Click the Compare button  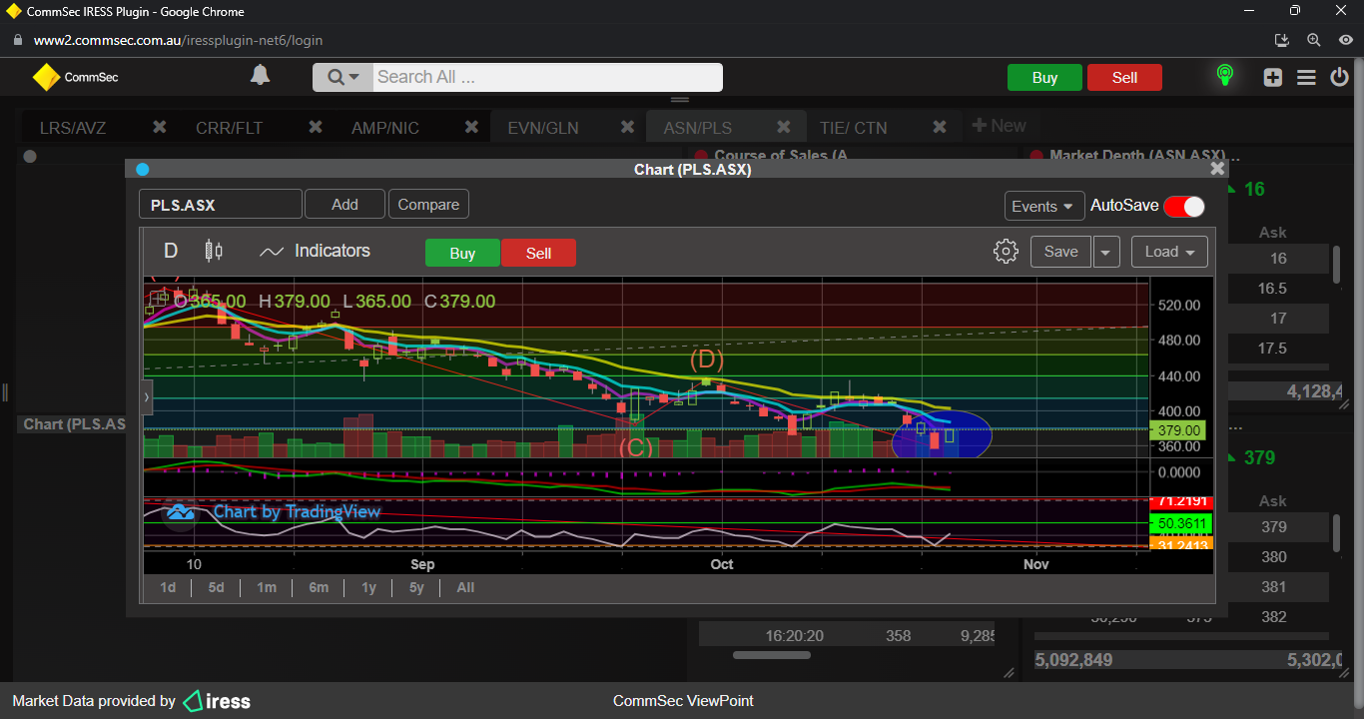pyautogui.click(x=428, y=205)
